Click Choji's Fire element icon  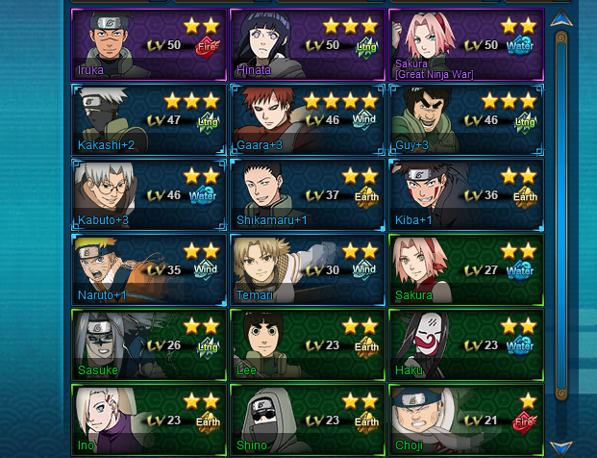[525, 421]
